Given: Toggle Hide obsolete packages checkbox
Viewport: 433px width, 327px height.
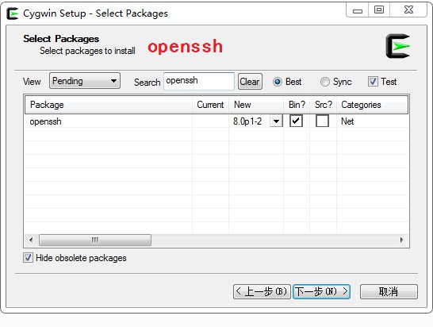Looking at the screenshot, I should pos(29,258).
